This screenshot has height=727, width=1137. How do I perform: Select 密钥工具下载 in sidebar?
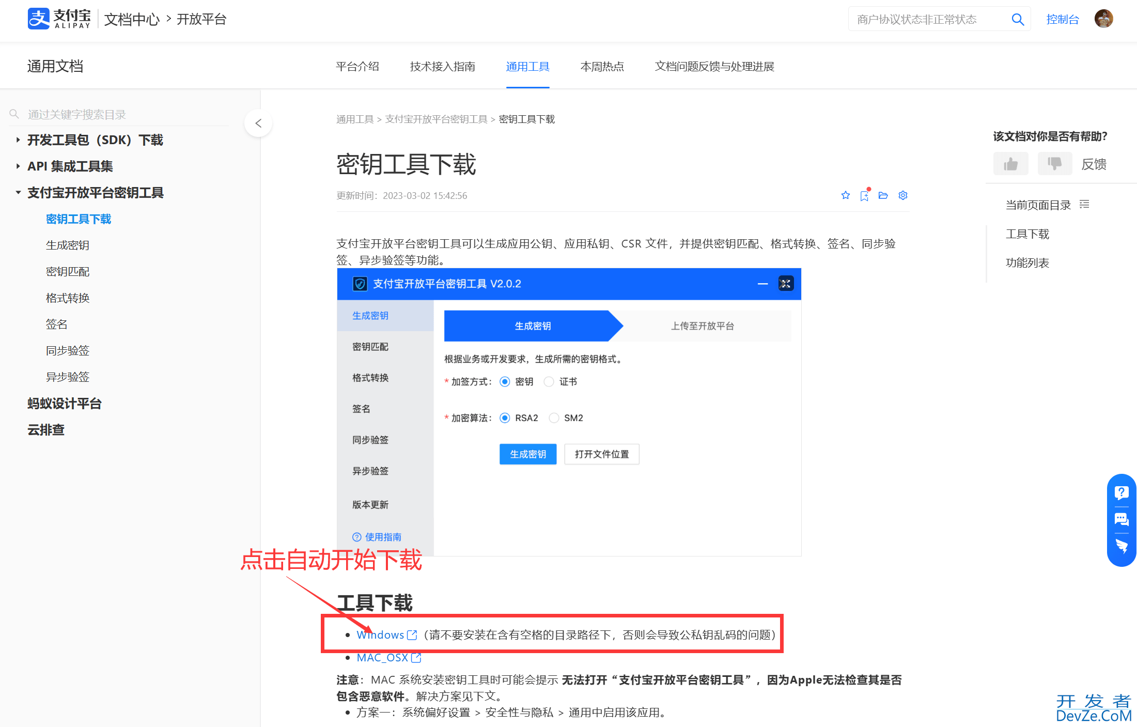79,219
